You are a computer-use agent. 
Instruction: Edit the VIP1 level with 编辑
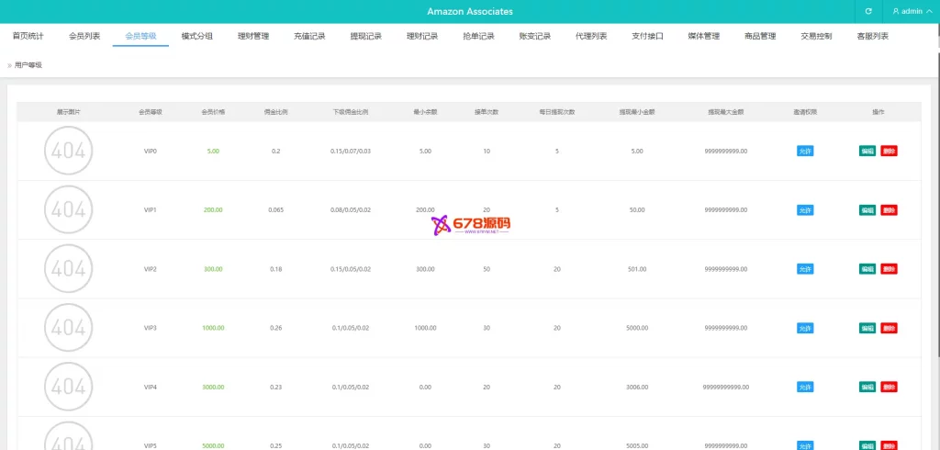[x=867, y=210]
